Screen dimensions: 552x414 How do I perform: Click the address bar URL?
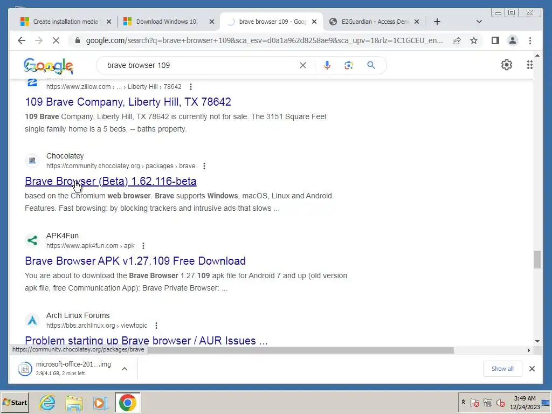[264, 40]
